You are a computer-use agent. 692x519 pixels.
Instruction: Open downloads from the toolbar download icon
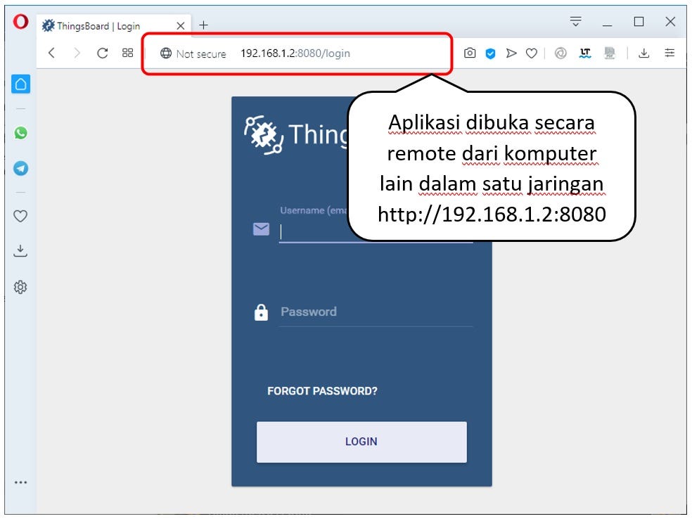[644, 53]
